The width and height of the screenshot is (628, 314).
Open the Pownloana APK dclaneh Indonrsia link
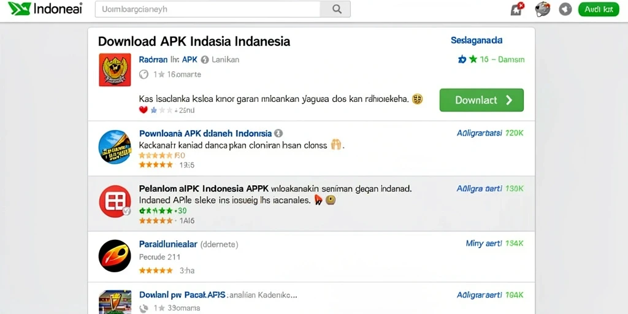coord(205,133)
